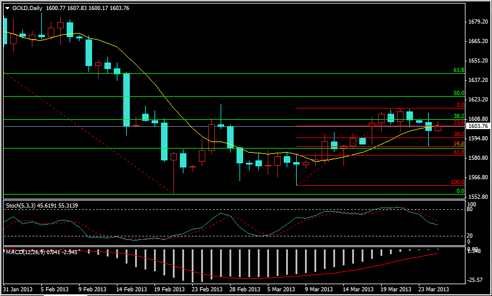Click the 80 level on Stochastic axis
Viewport: 492px width, 296px height.
click(x=470, y=209)
